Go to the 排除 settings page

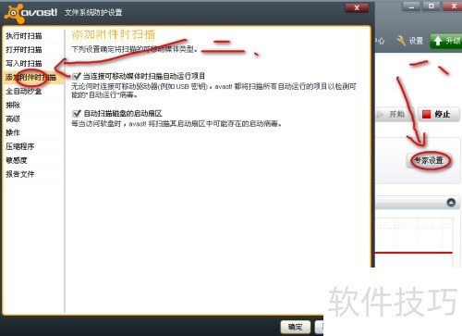coord(13,105)
